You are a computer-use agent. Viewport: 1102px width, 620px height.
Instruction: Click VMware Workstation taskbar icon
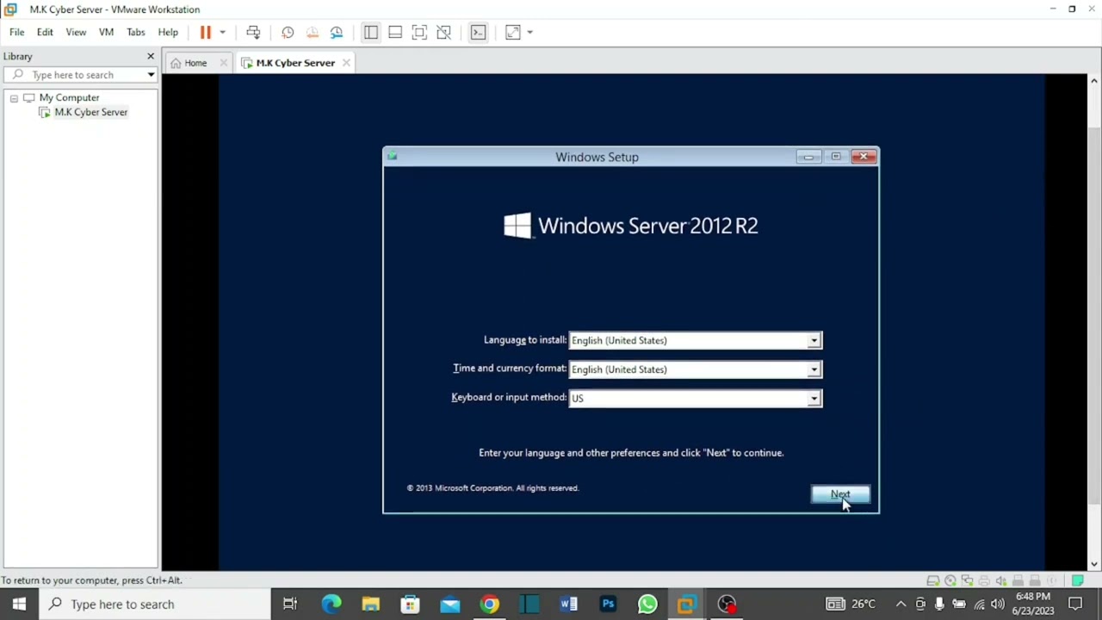[687, 604]
